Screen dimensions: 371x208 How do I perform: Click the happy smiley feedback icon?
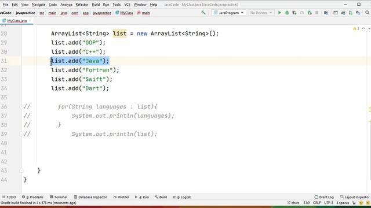(x=361, y=203)
